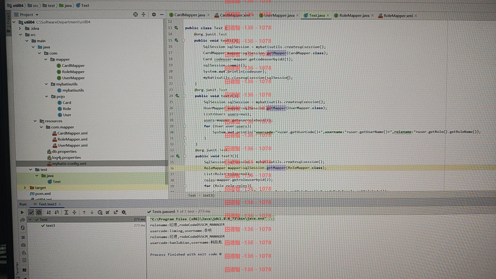Open CardMapper interface in tree
This screenshot has height=279, width=496.
pos(71,66)
